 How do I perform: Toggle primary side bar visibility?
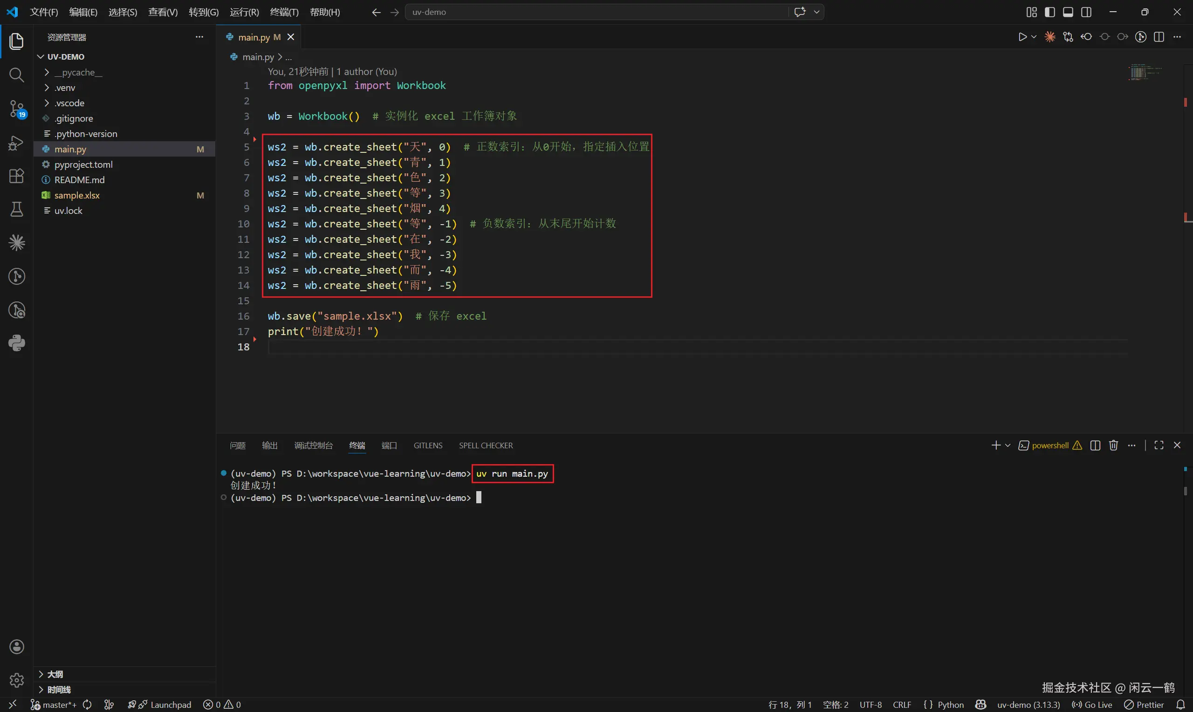[x=1049, y=12]
